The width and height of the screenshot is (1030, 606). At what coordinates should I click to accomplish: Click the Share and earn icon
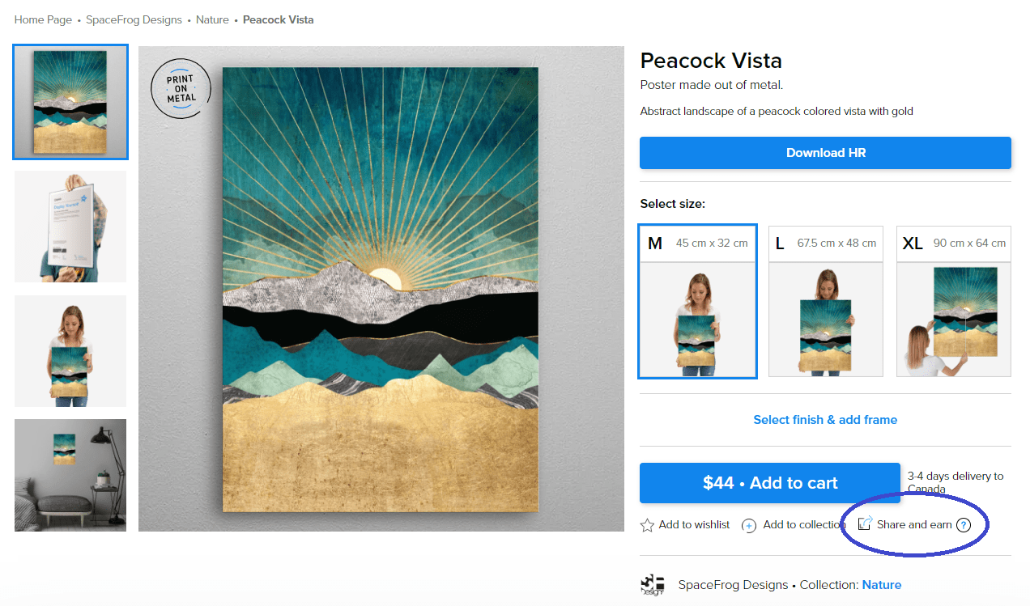[x=865, y=523]
